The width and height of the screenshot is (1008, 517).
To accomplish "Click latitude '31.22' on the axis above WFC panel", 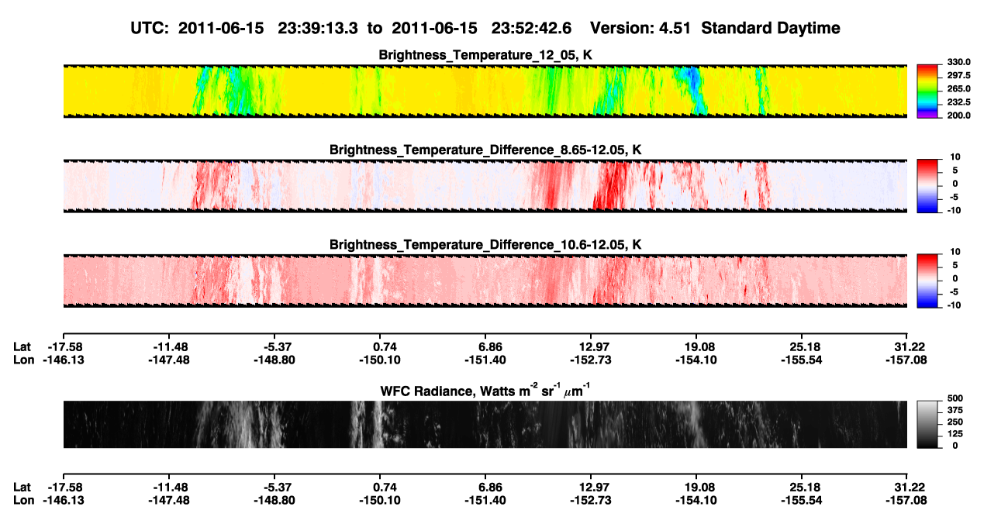I will [x=911, y=346].
